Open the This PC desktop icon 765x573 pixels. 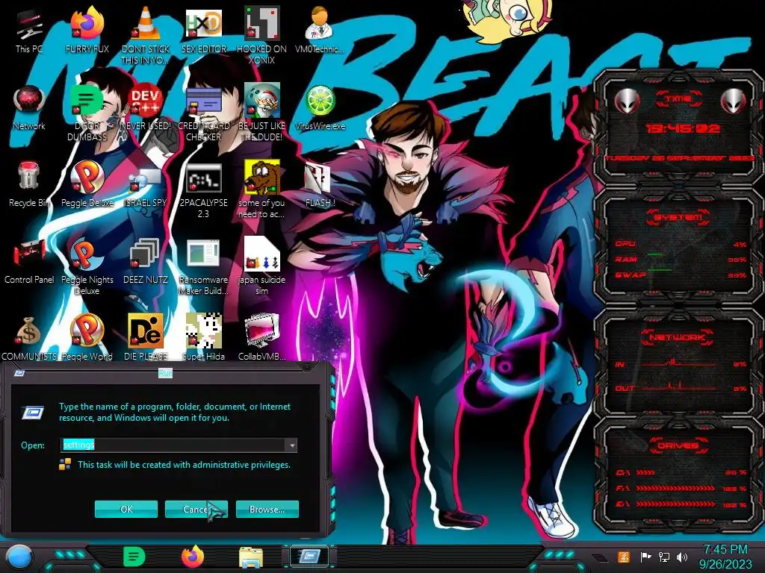29,30
